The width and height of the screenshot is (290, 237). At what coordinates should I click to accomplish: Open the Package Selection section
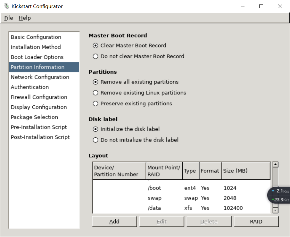(x=34, y=117)
